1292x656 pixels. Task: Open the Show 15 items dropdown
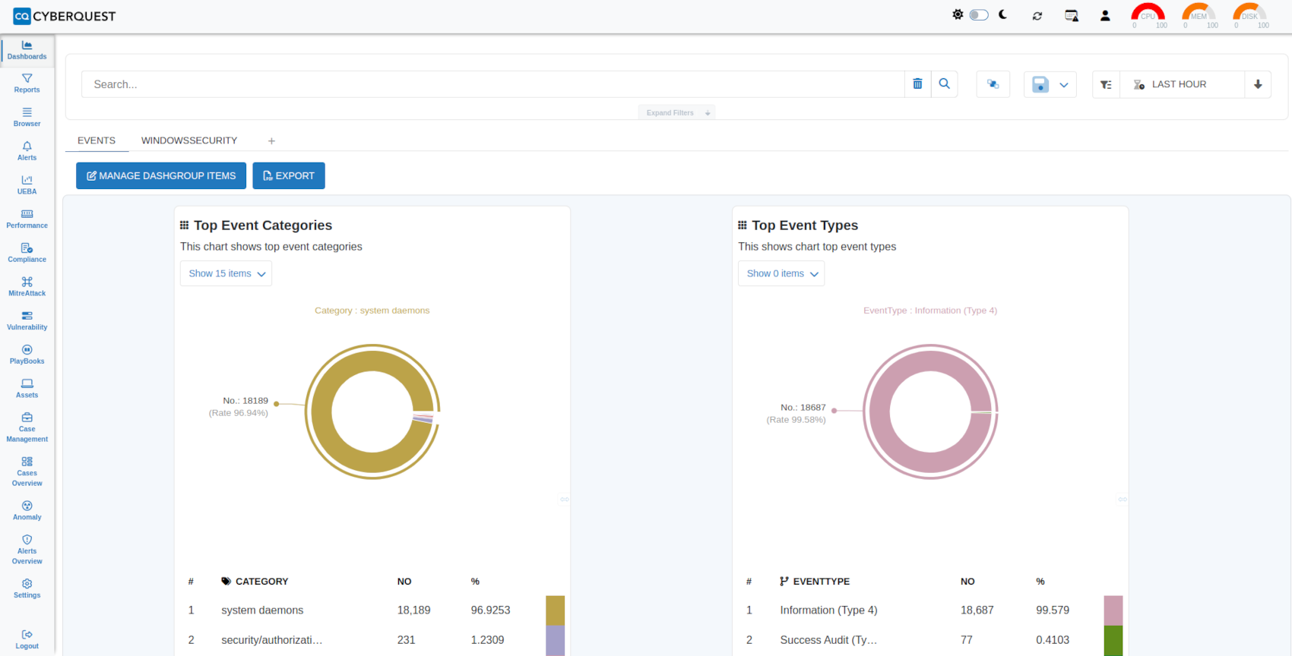coord(226,273)
